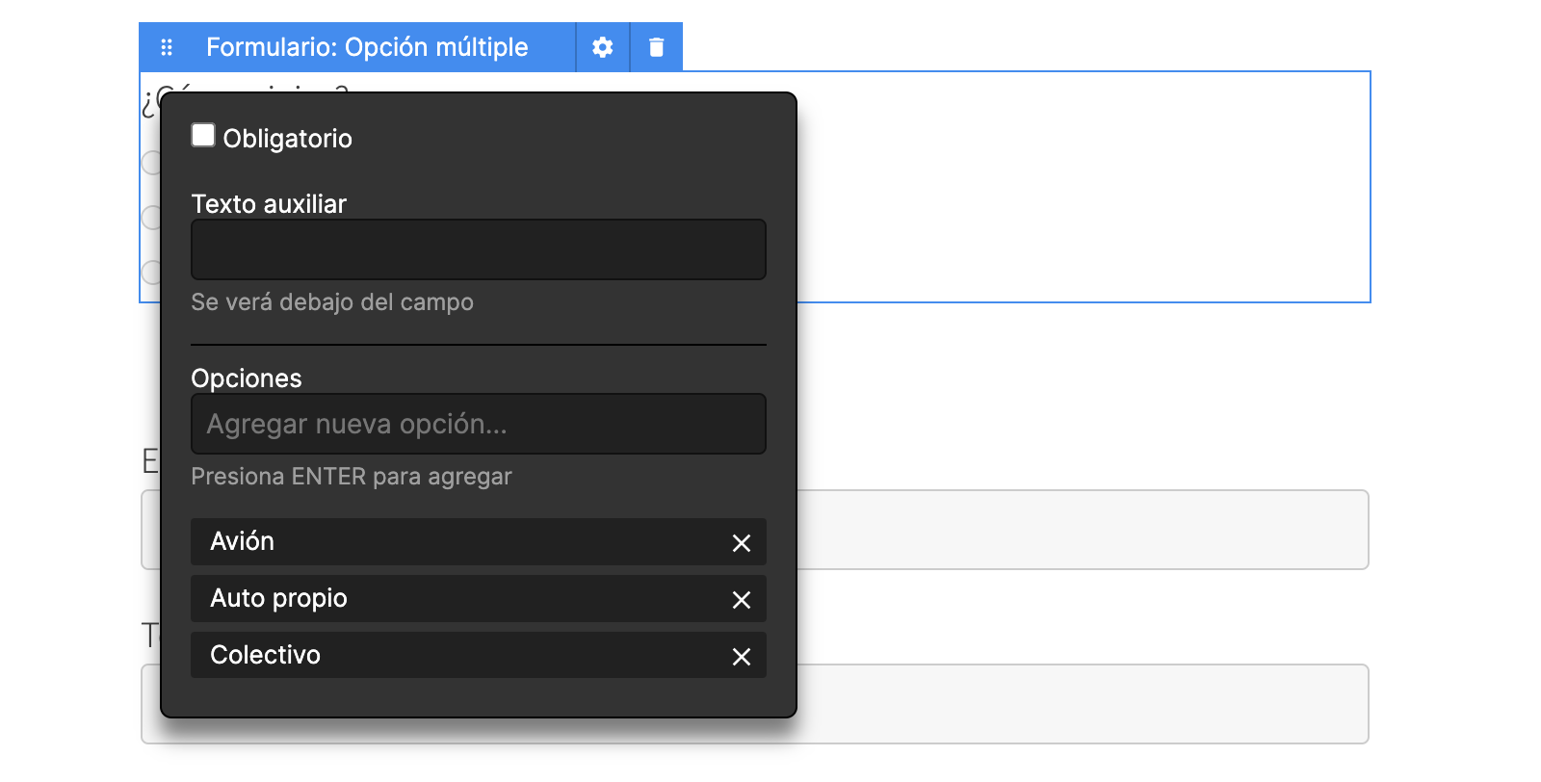
Task: Remove the Auto propio option
Action: [741, 600]
